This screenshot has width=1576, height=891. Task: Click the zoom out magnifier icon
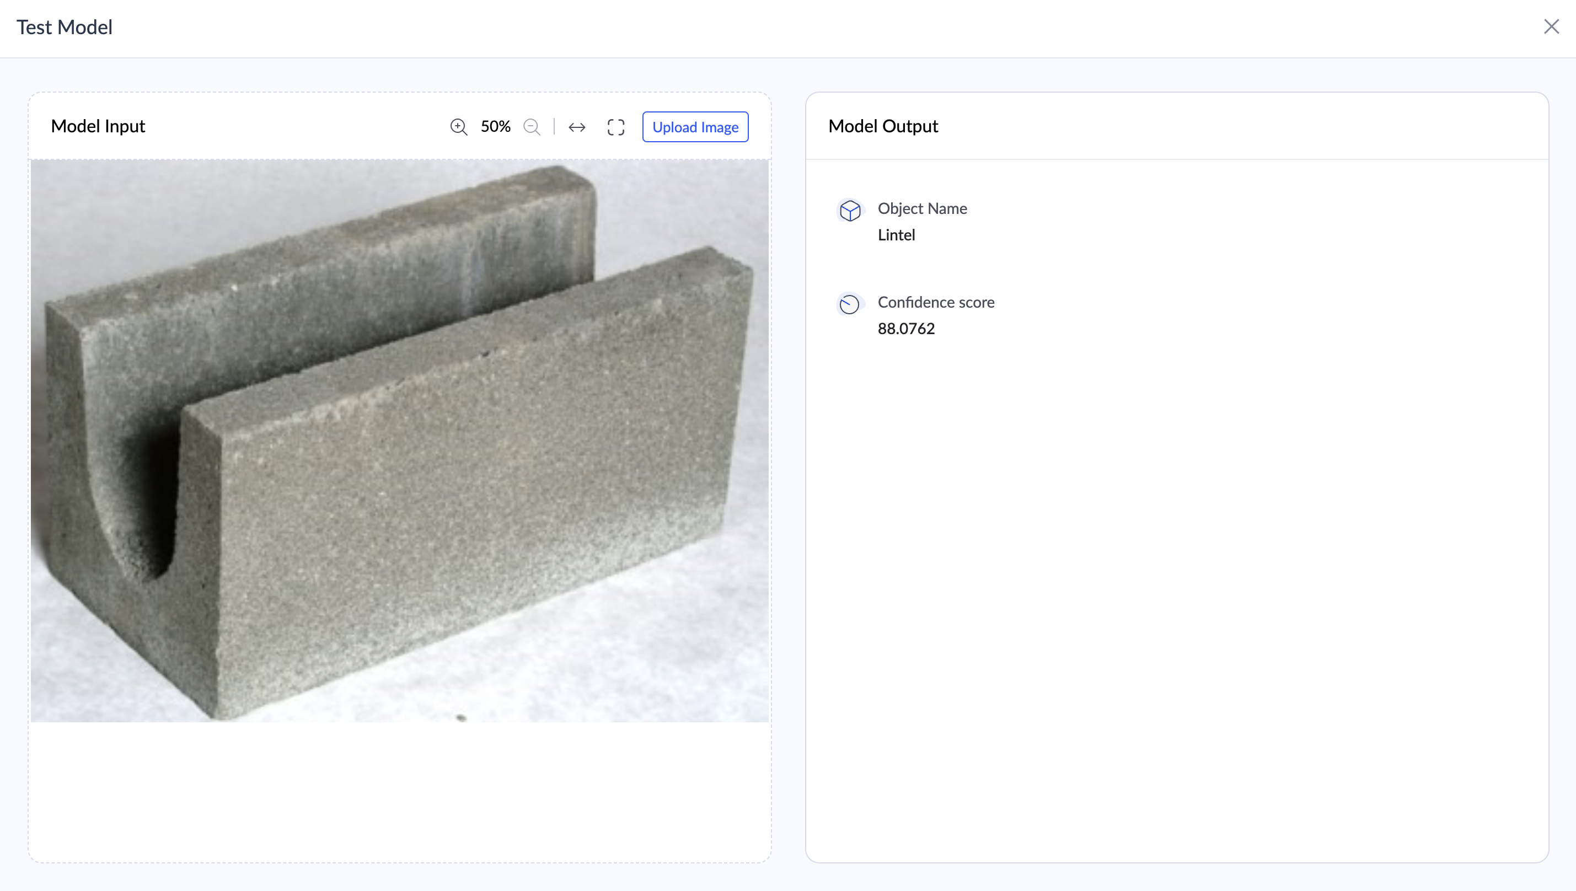[532, 127]
